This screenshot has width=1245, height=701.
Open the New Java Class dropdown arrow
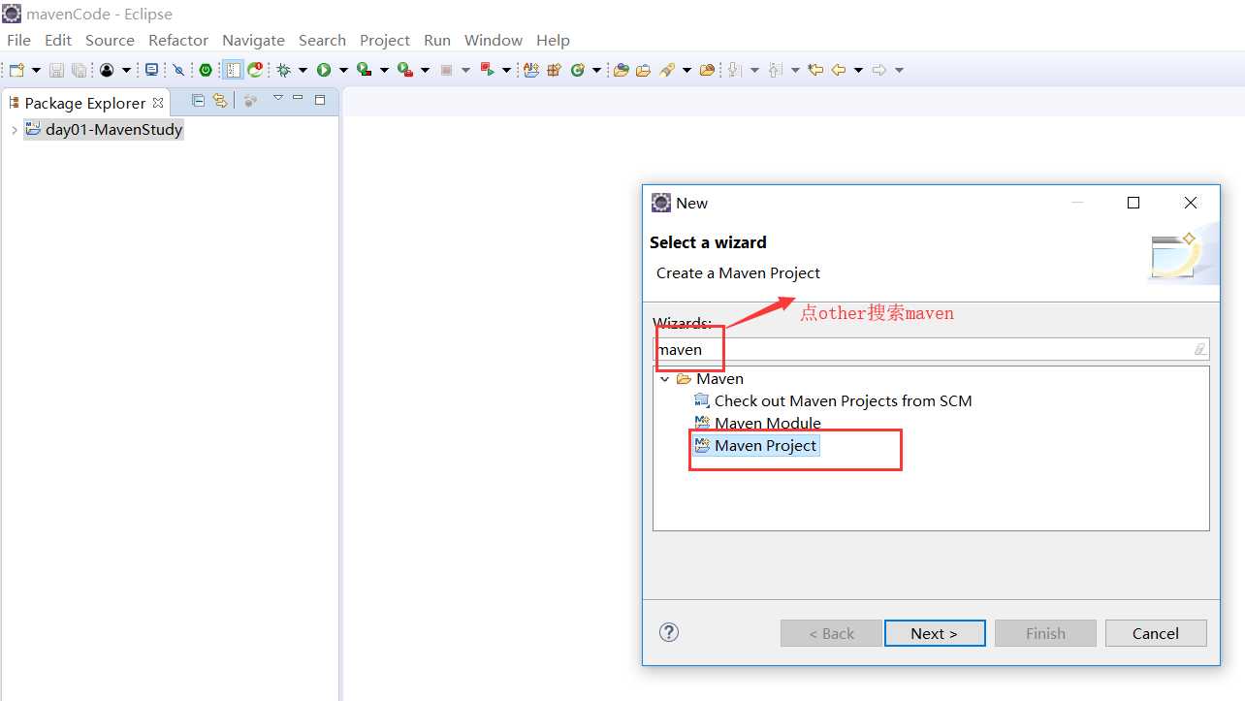596,70
